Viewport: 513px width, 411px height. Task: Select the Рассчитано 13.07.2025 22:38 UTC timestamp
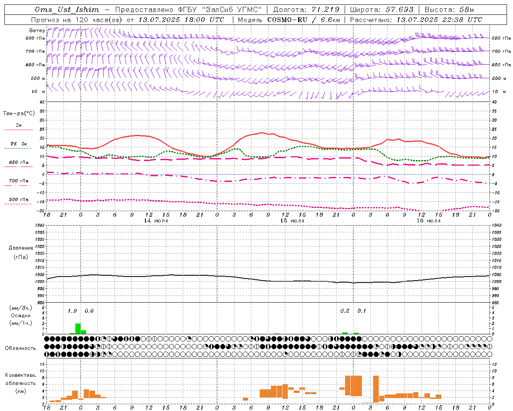pyautogui.click(x=416, y=20)
